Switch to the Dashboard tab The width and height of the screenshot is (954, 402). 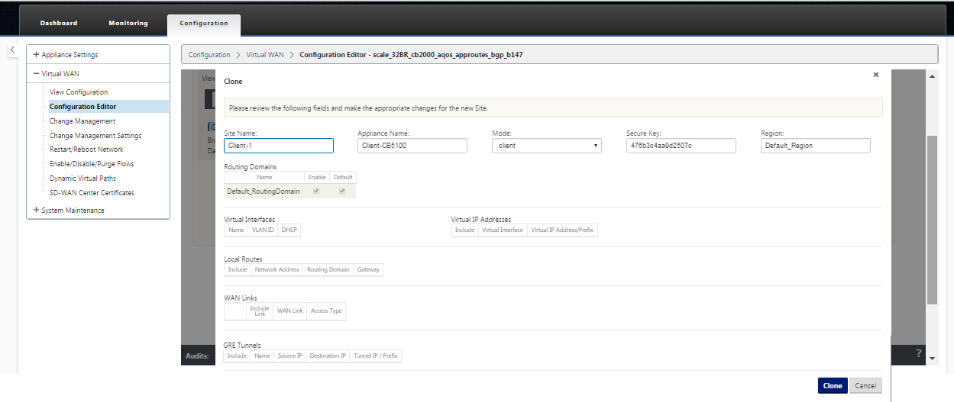point(59,24)
